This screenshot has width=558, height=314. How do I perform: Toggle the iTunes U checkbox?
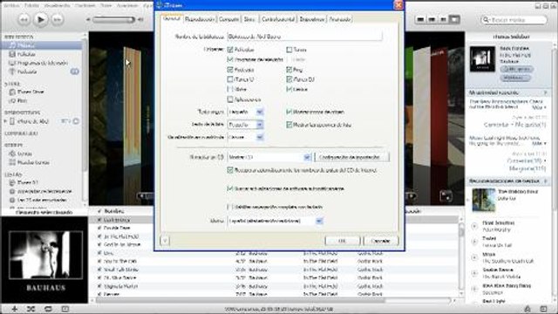click(230, 79)
